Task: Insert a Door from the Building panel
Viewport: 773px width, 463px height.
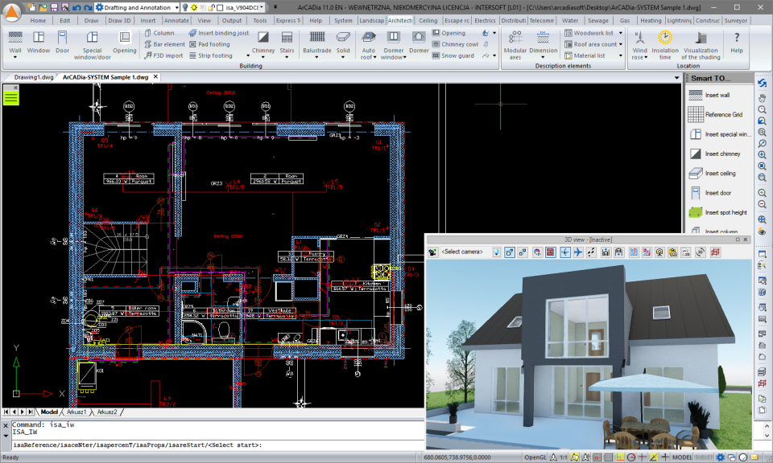Action: click(61, 40)
